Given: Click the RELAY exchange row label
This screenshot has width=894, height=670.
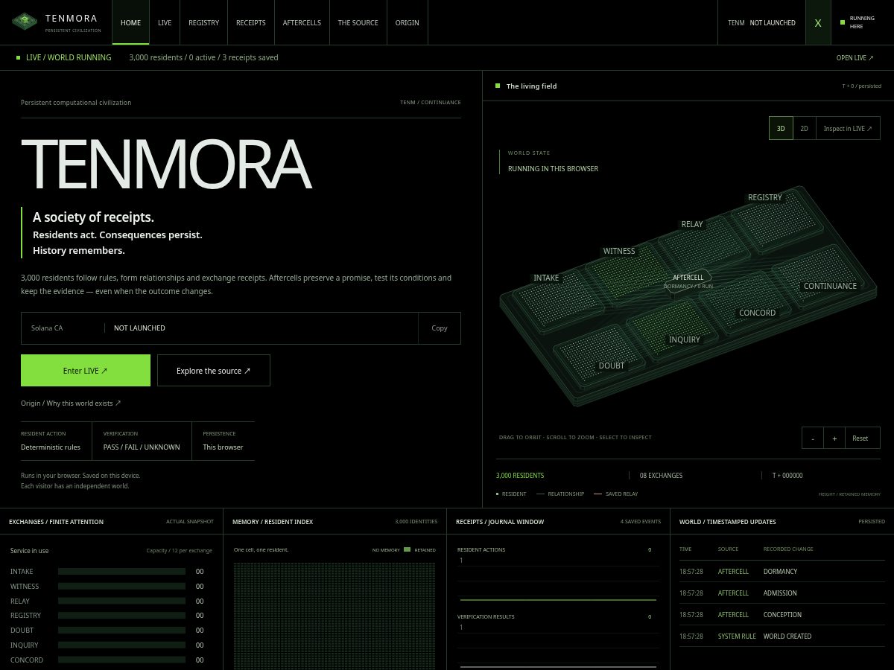Looking at the screenshot, I should click(20, 602).
